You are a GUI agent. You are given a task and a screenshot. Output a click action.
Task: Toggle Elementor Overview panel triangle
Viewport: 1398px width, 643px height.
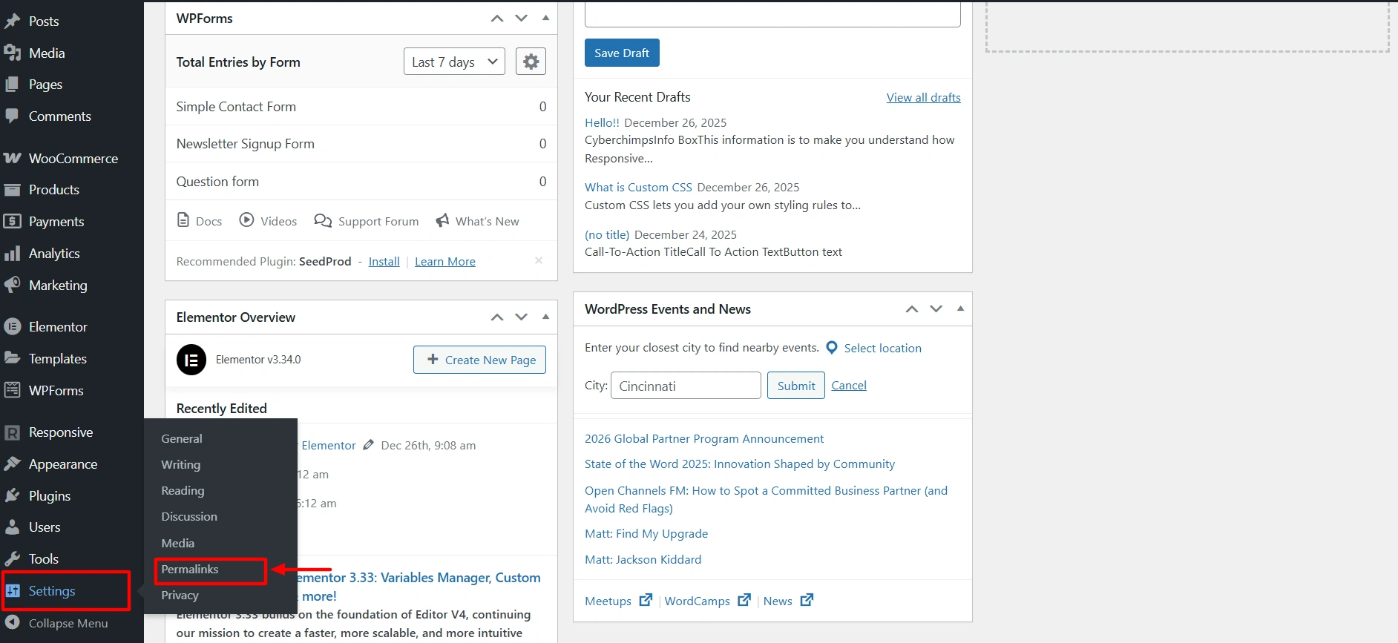pos(546,317)
